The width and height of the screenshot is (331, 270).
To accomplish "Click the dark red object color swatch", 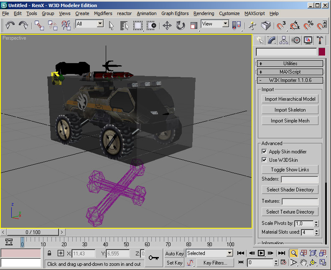I will (322, 52).
